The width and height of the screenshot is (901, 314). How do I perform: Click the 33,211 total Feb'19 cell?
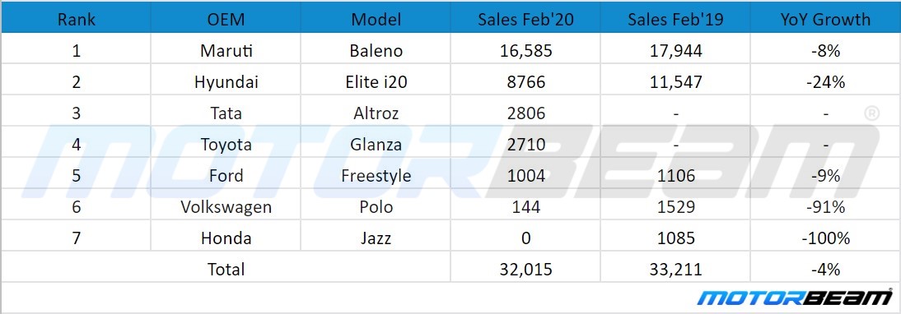click(x=675, y=269)
